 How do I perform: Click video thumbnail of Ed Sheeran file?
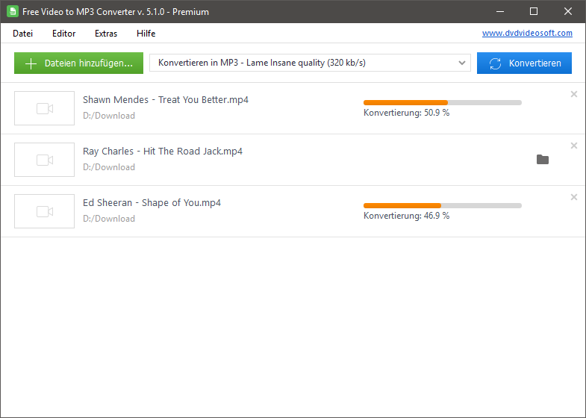(x=45, y=211)
